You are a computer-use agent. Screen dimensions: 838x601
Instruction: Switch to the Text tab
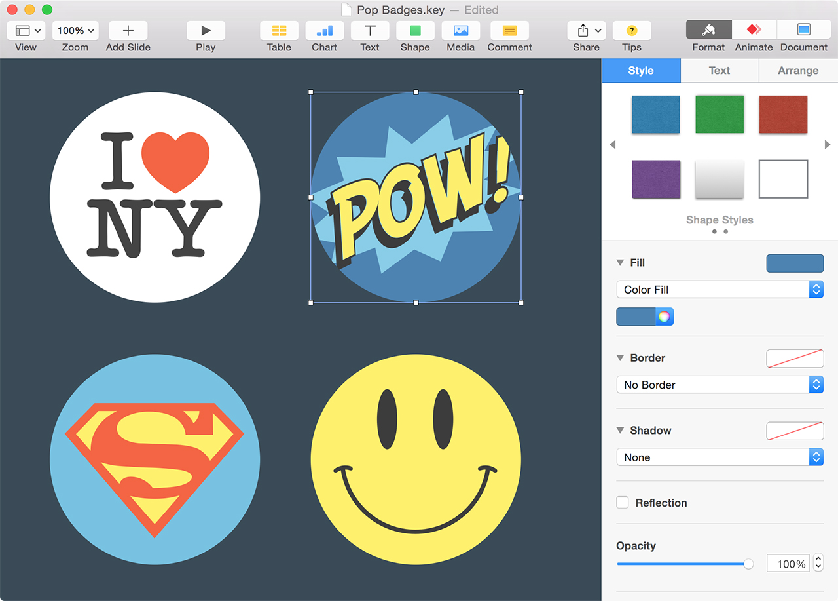pos(720,71)
